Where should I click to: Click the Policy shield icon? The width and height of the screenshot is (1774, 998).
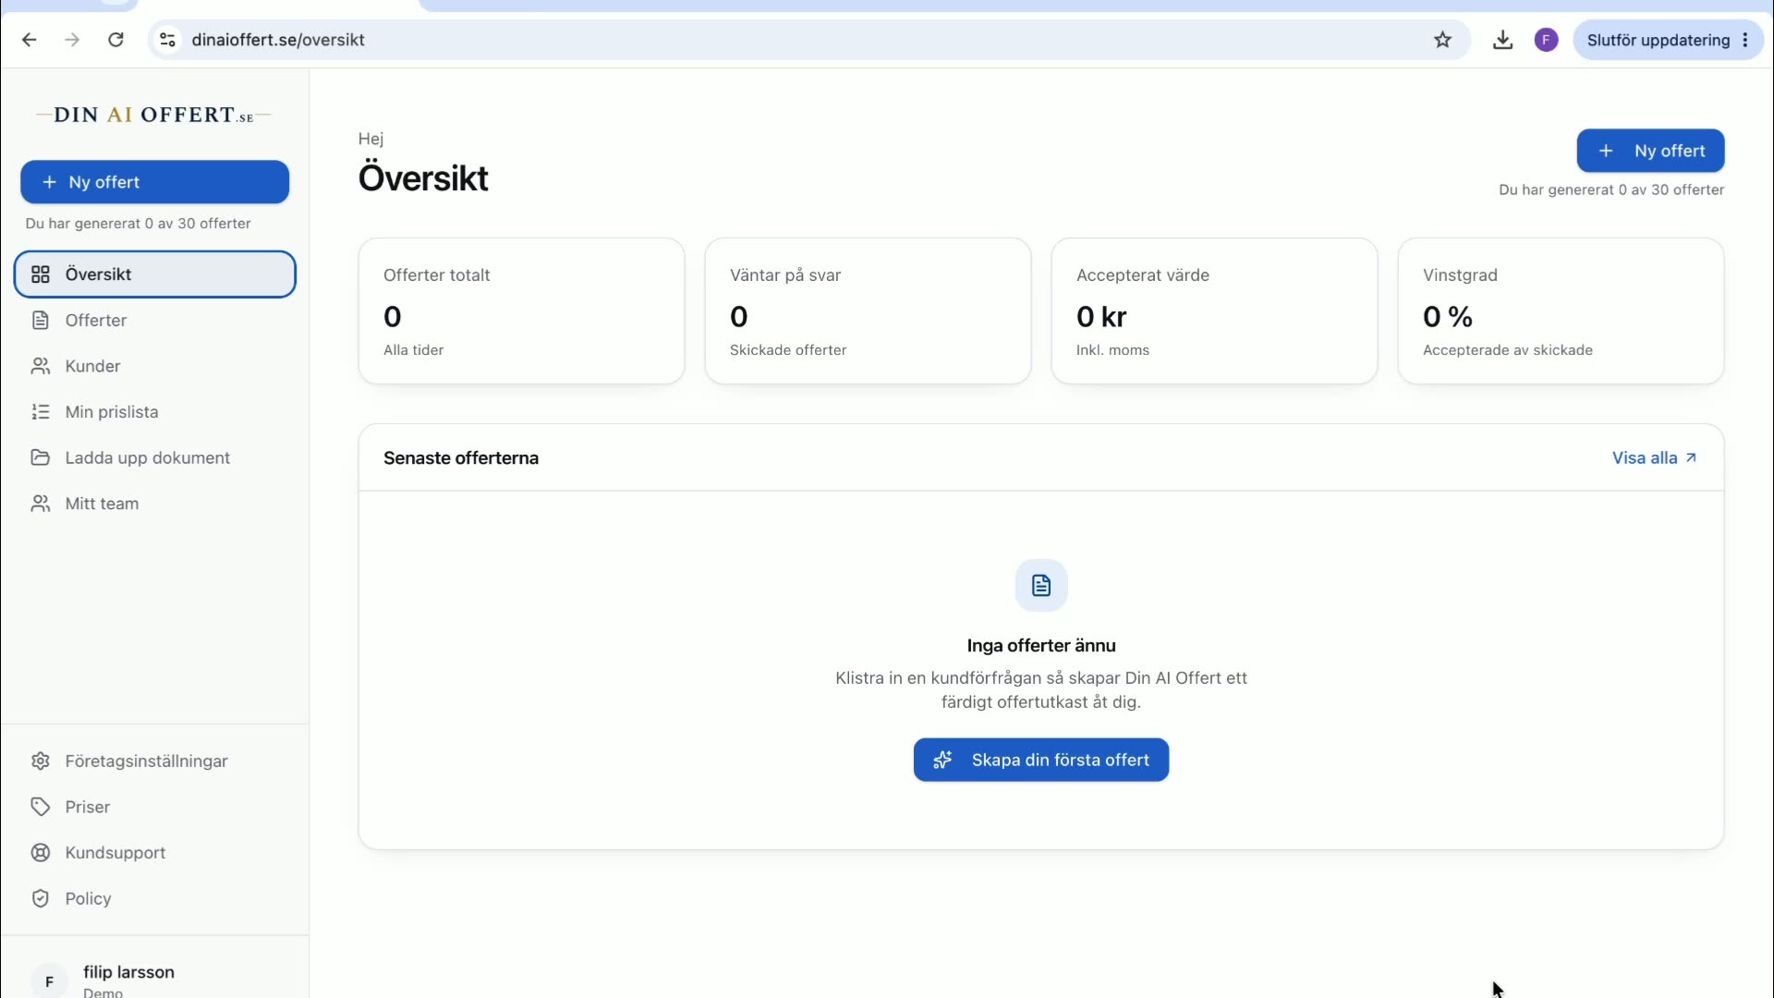[x=41, y=898]
